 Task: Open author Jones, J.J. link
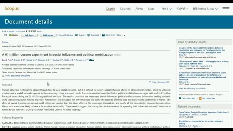(x=31, y=60)
